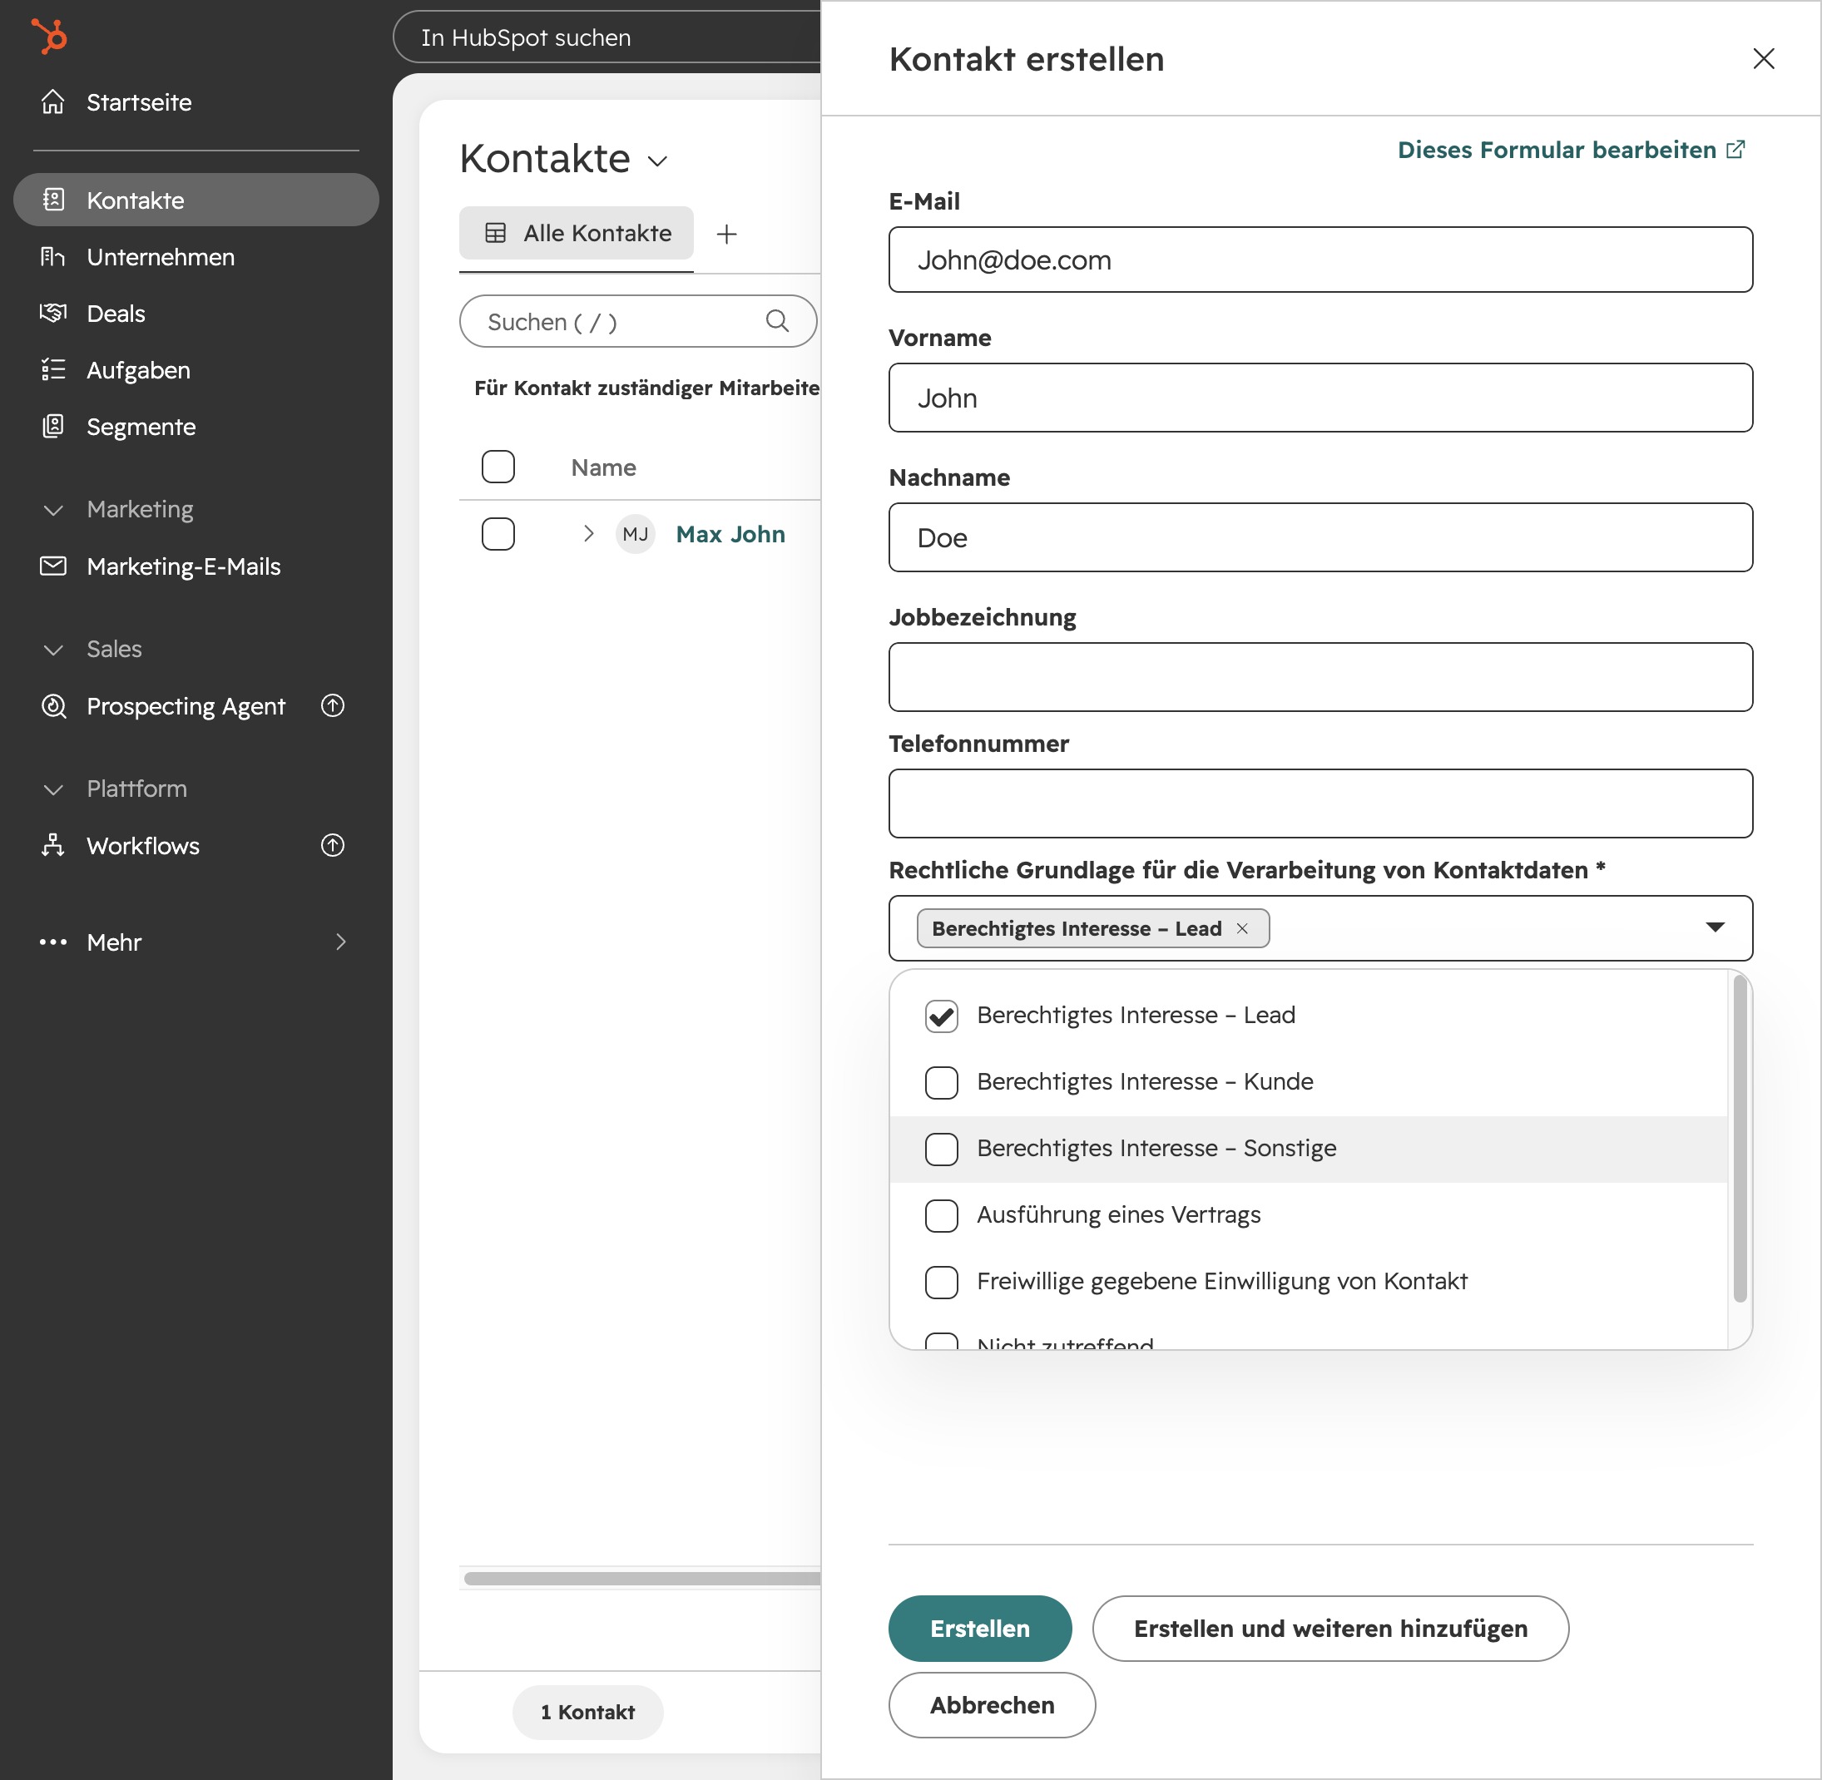1822x1780 pixels.
Task: Click the contacts table horizontal scrollbar
Action: (641, 1578)
